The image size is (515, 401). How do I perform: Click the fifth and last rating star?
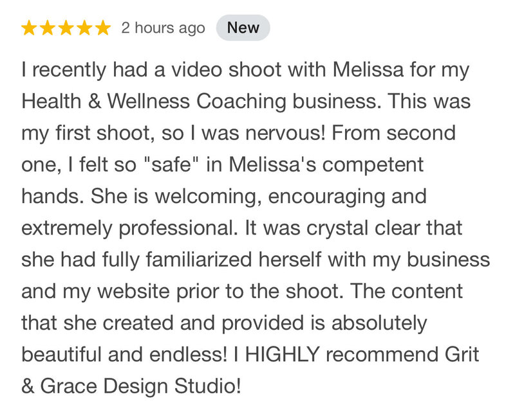(x=103, y=28)
